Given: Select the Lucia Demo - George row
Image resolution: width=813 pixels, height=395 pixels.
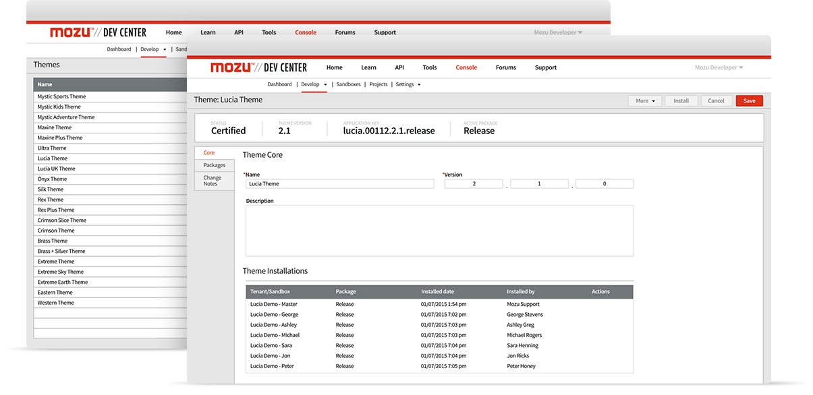Looking at the screenshot, I should pyautogui.click(x=439, y=315).
